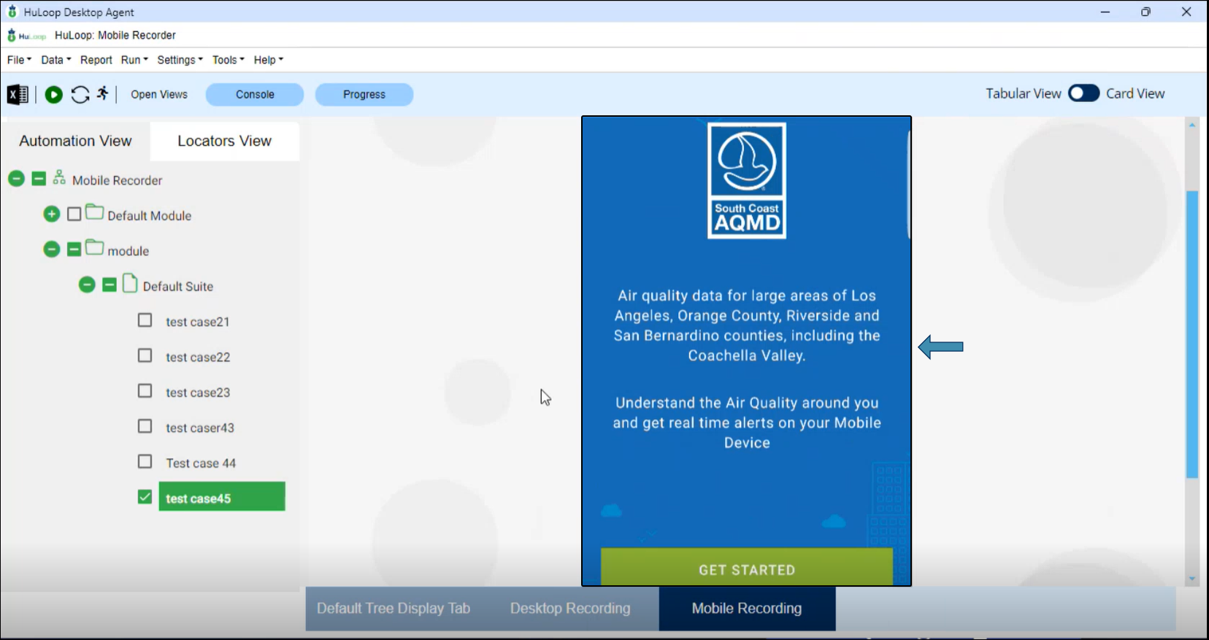The height and width of the screenshot is (640, 1209).
Task: Click the Tabular View label
Action: pyautogui.click(x=1023, y=93)
